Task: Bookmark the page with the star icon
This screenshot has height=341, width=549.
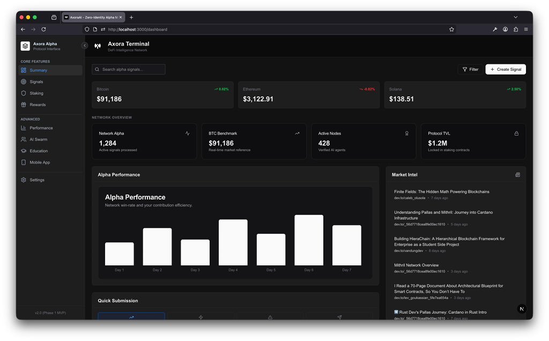Action: coord(451,29)
